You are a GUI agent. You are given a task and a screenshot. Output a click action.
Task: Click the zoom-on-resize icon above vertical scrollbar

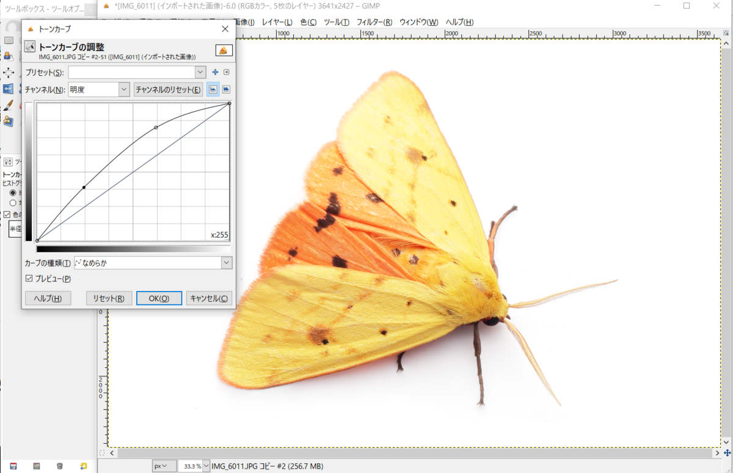pos(727,32)
